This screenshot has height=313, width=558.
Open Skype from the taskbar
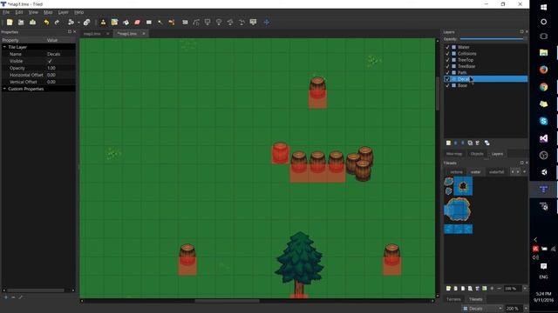coord(543,122)
